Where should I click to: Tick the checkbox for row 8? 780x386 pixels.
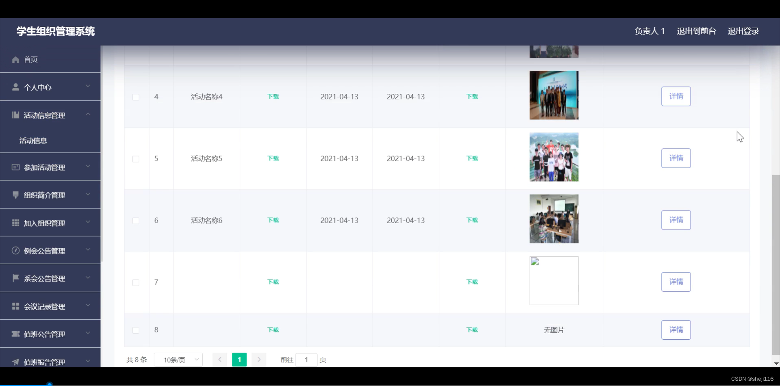(136, 330)
